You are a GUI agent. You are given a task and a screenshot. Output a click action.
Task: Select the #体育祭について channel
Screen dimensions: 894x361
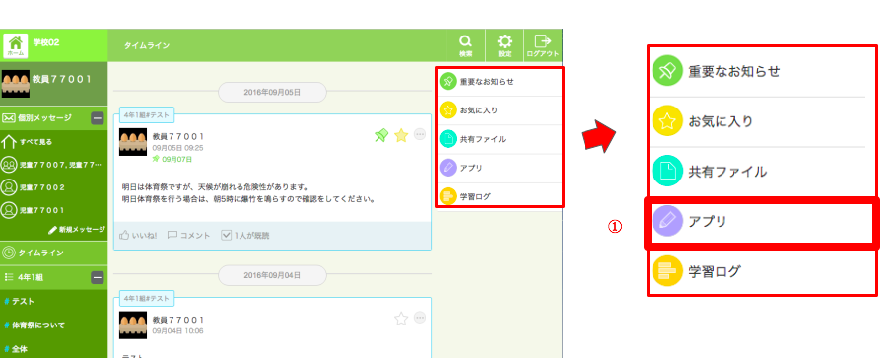click(x=34, y=325)
